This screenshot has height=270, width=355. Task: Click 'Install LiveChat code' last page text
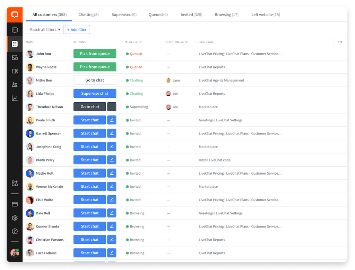tap(215, 160)
